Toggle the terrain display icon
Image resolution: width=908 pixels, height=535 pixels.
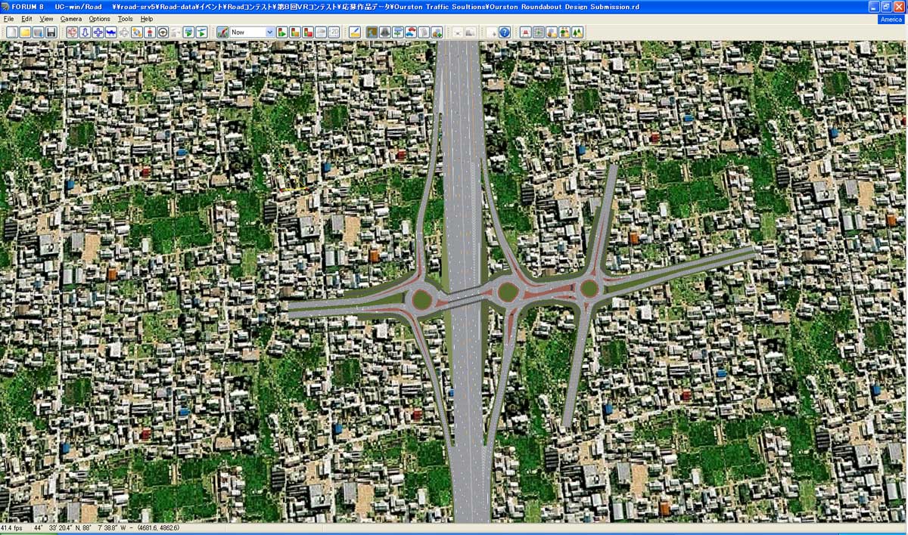372,32
